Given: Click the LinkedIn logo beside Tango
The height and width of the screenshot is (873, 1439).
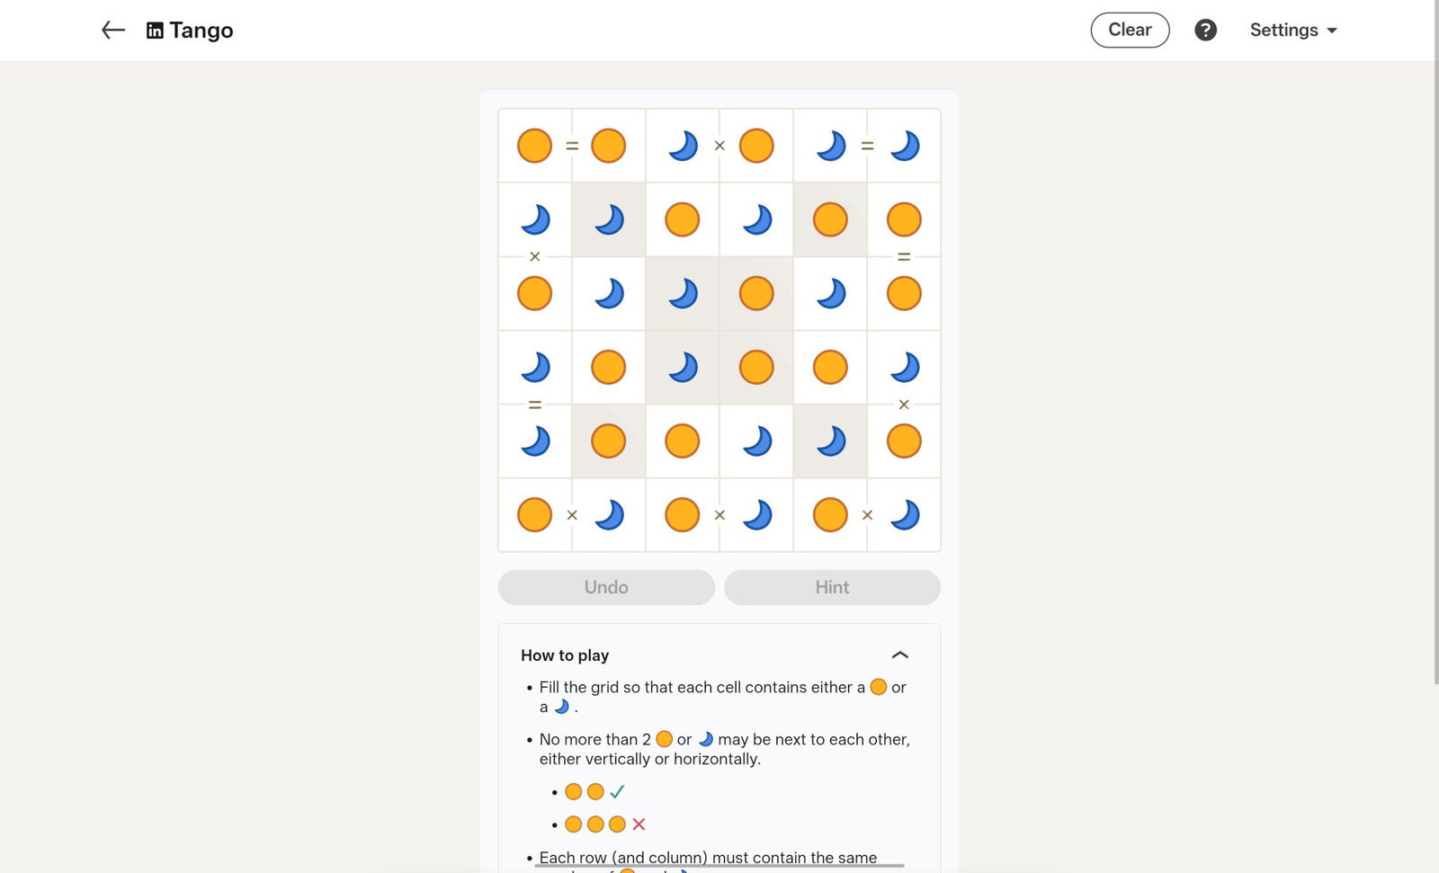Looking at the screenshot, I should pyautogui.click(x=155, y=31).
